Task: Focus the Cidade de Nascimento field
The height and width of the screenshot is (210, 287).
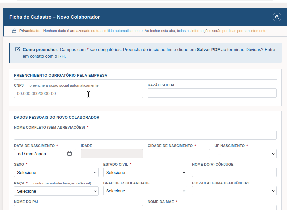Action: [x=179, y=154]
